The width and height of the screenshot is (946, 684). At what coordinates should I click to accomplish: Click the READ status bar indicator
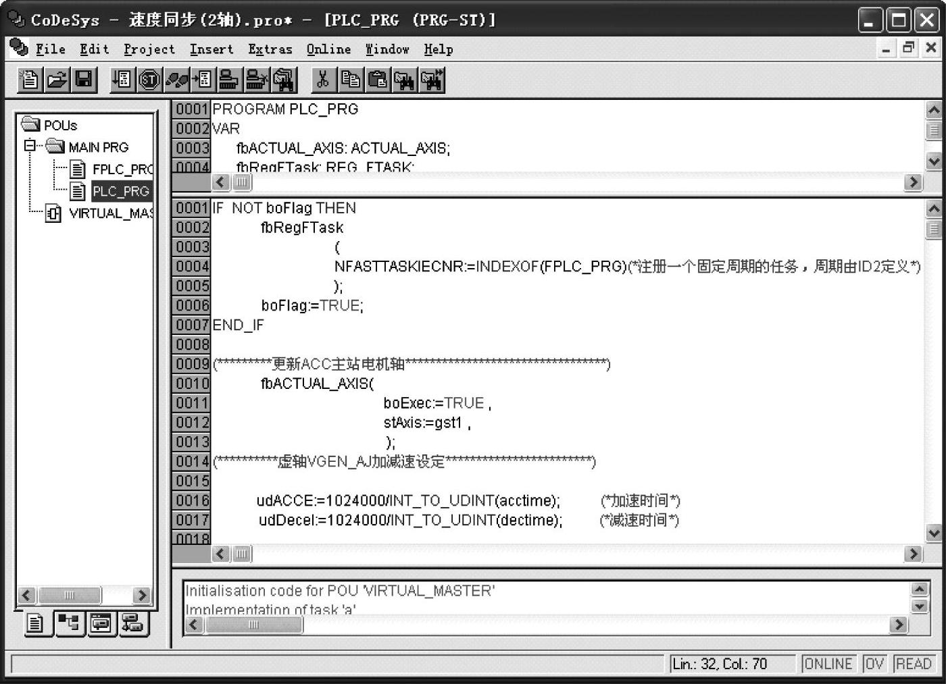click(913, 664)
